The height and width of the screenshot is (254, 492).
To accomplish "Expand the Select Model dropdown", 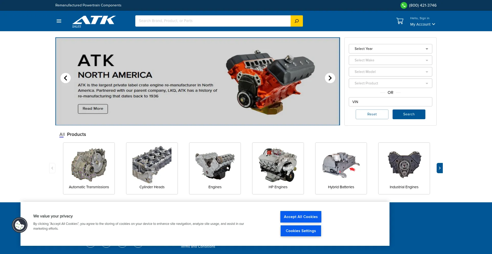I will pyautogui.click(x=390, y=72).
